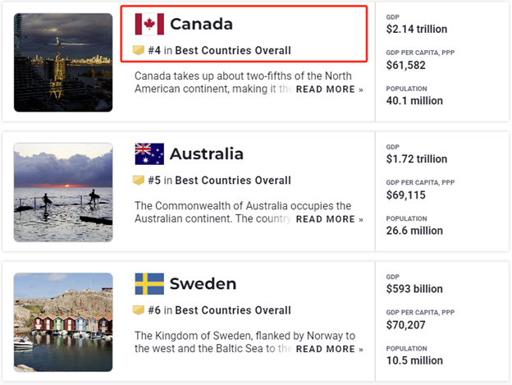
Task: Select Australia's GDP per capita $69,115
Action: pos(406,195)
